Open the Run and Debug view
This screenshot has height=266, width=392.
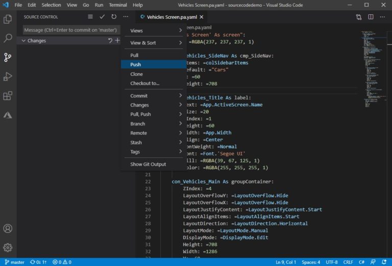8,76
